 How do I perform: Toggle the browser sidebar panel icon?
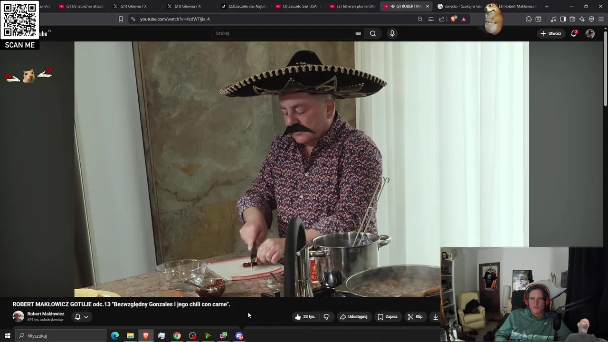click(x=563, y=19)
